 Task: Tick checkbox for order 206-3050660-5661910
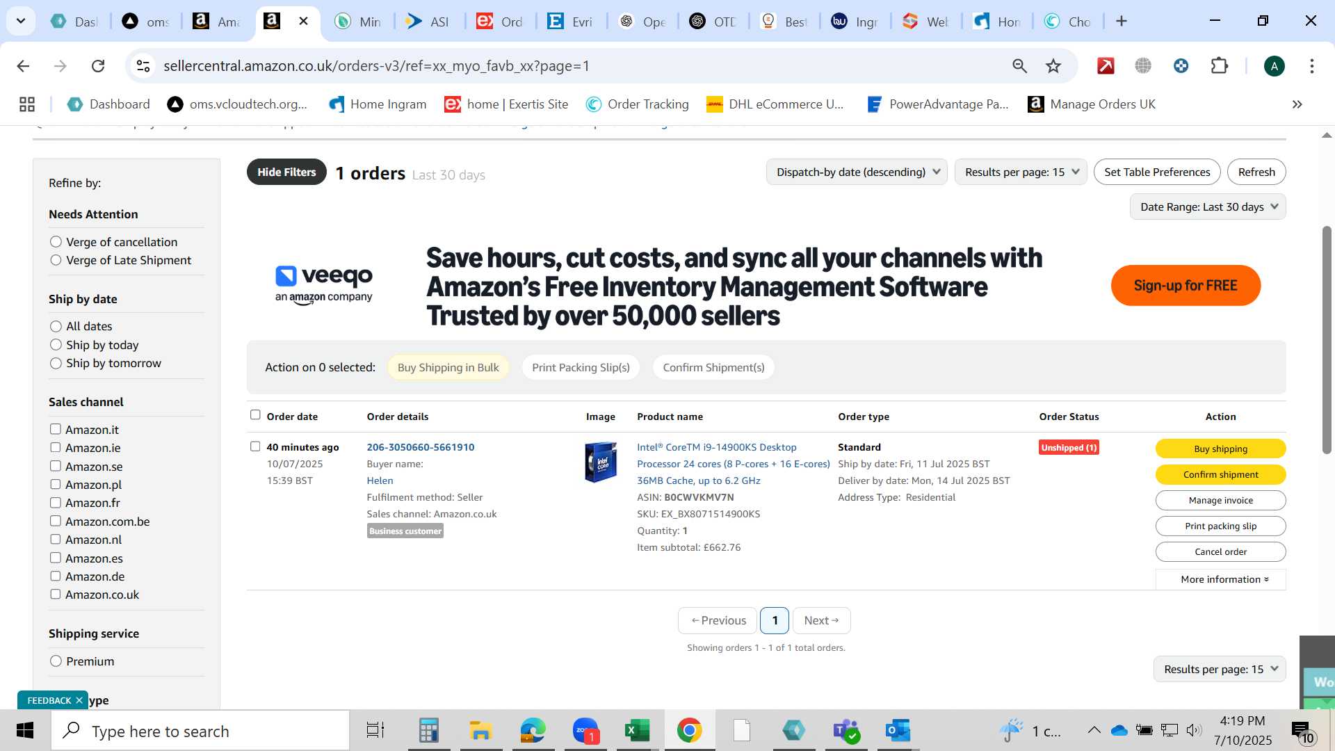pos(255,446)
